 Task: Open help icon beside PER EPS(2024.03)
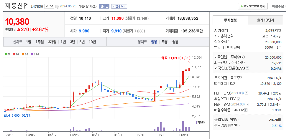(x=247, y=93)
